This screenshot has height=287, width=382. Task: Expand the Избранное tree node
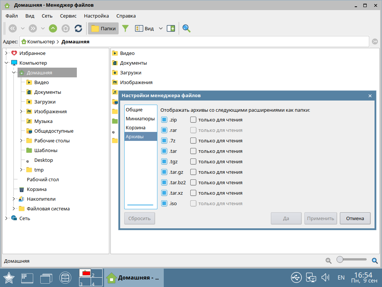pos(6,53)
